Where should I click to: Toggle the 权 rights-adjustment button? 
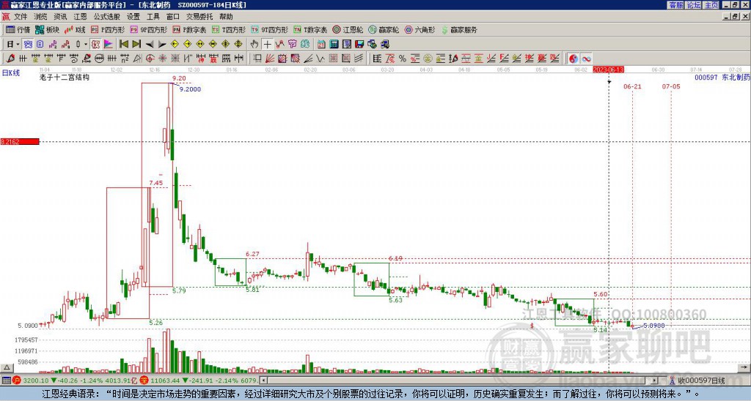[x=95, y=44]
